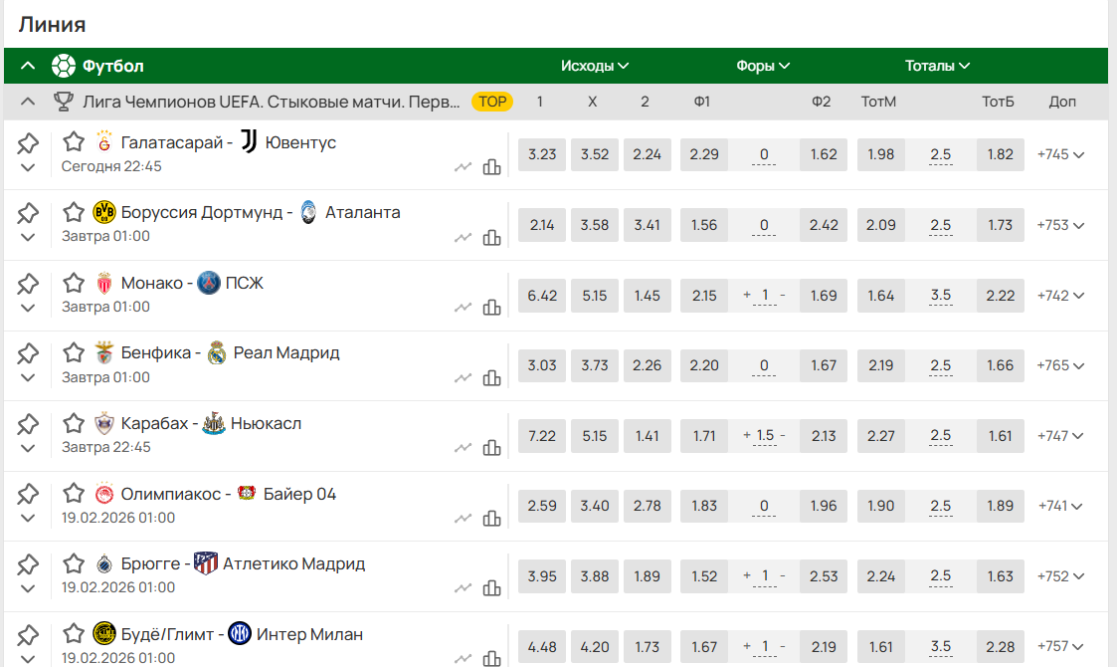
Task: Show trend graph for Benfica – Real Madrid
Action: [x=463, y=377]
